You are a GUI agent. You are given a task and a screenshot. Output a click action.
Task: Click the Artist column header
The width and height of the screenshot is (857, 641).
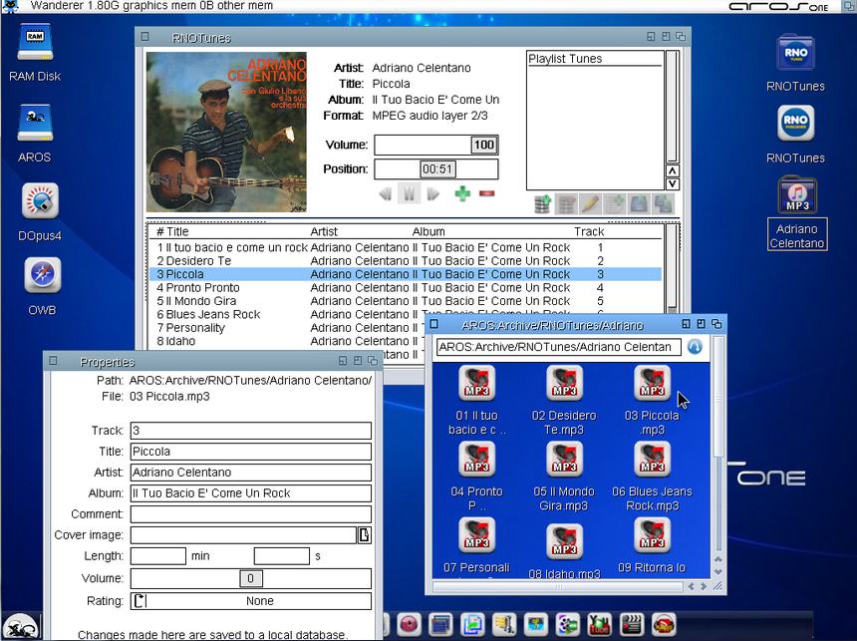[324, 231]
